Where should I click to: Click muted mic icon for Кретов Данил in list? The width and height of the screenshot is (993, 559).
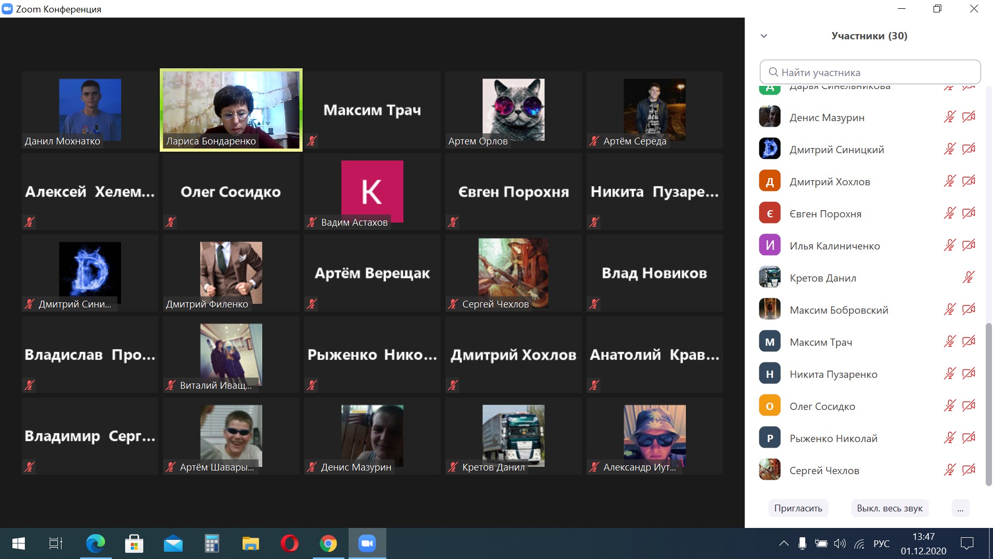coord(969,277)
